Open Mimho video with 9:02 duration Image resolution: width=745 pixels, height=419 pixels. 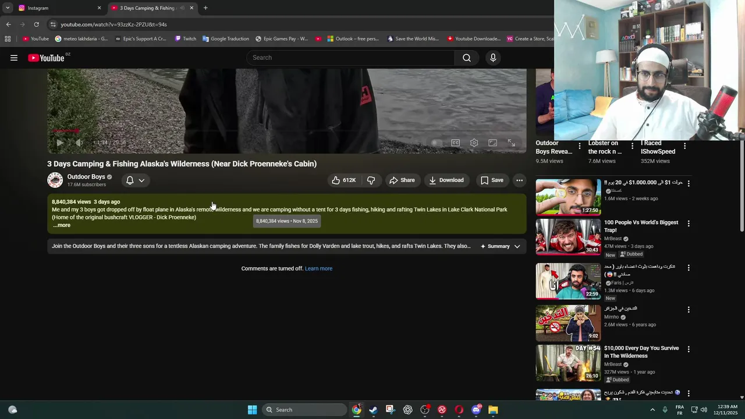tap(568, 323)
